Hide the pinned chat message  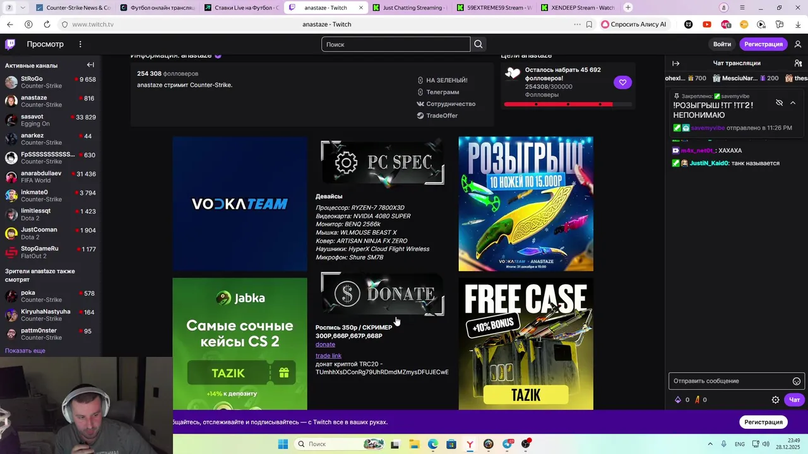[x=779, y=103]
